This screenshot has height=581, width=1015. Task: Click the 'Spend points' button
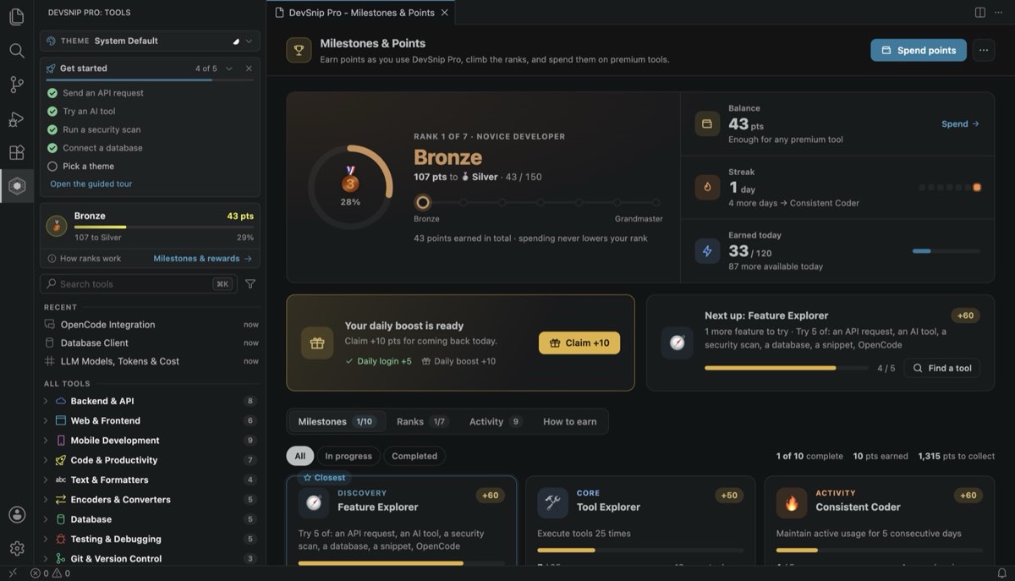pyautogui.click(x=919, y=50)
